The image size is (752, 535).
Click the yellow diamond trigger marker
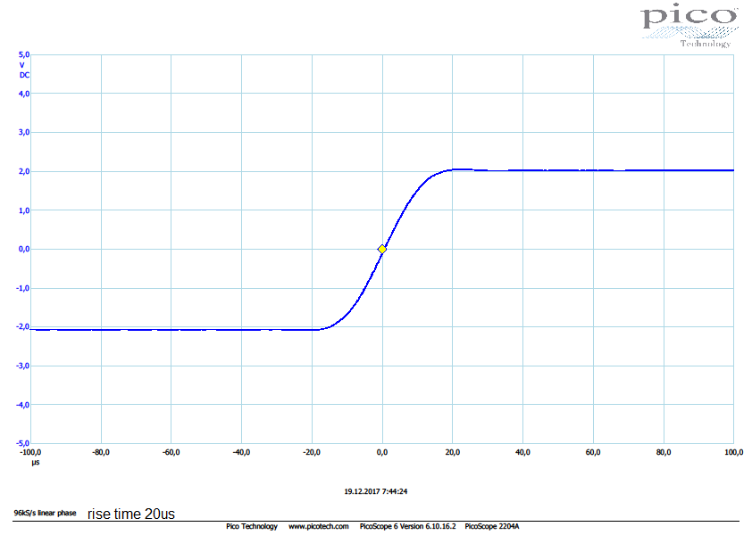click(x=381, y=249)
